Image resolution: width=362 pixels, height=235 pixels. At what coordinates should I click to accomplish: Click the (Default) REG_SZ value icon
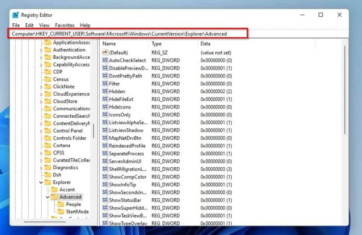point(105,52)
